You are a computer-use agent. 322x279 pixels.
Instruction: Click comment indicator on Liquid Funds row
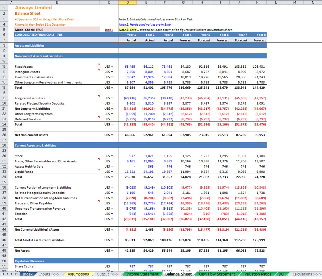99,170
